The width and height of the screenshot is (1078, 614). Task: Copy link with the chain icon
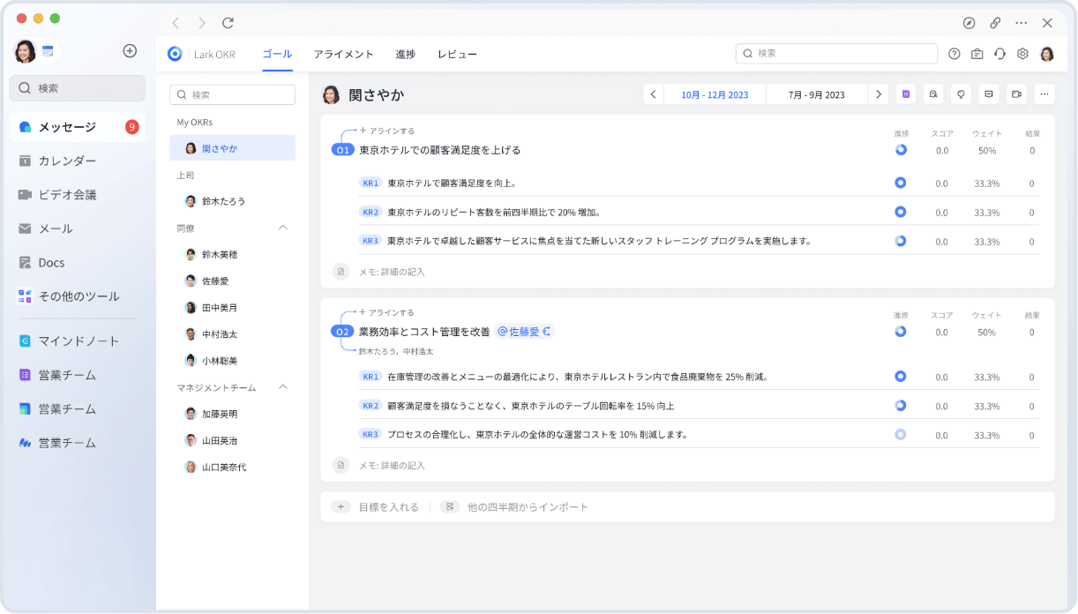[995, 23]
